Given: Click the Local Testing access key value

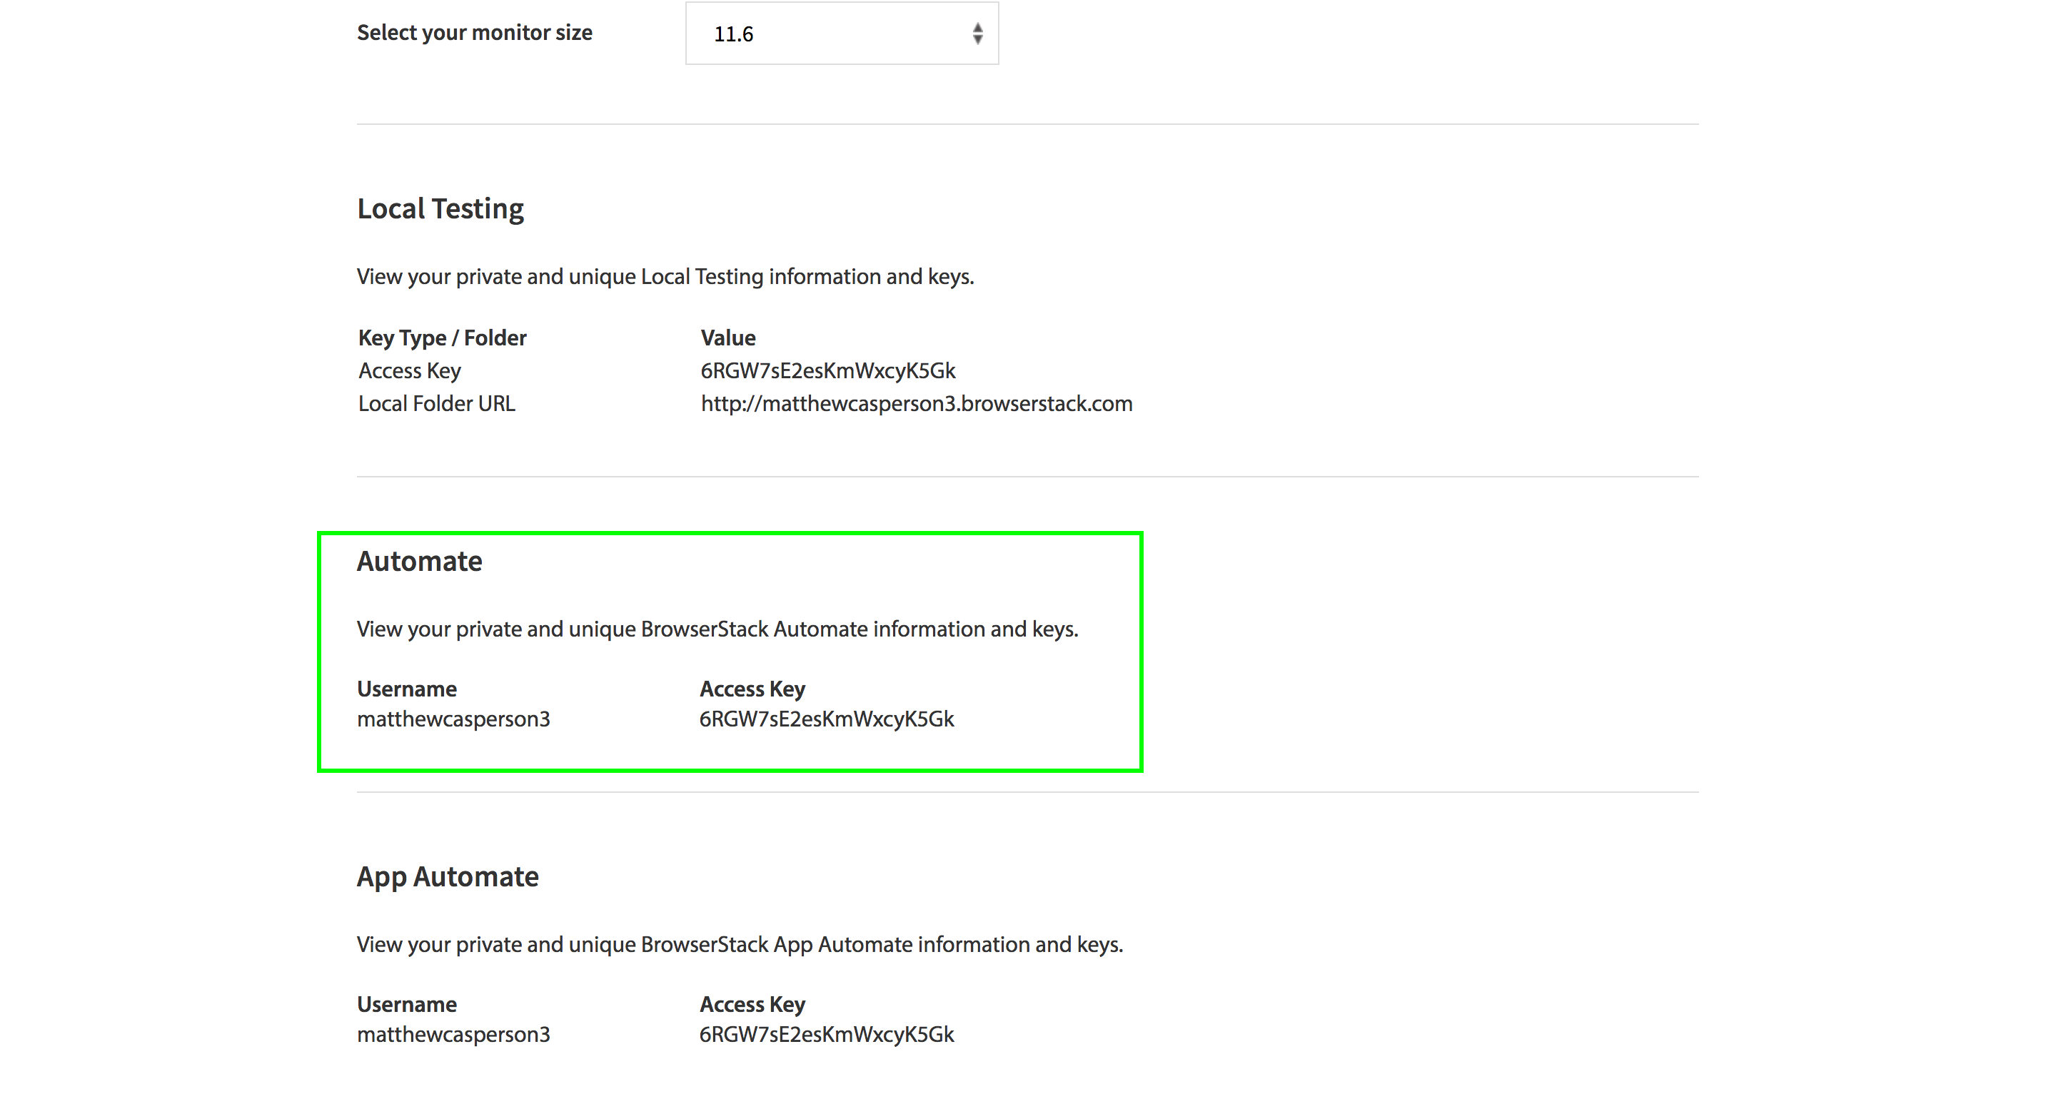Looking at the screenshot, I should pyautogui.click(x=827, y=370).
